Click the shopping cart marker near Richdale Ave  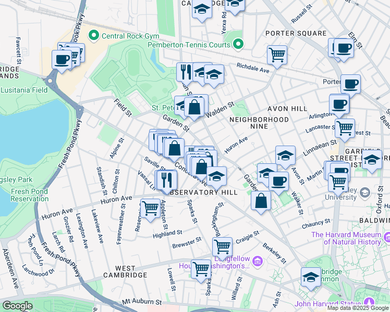click(277, 57)
